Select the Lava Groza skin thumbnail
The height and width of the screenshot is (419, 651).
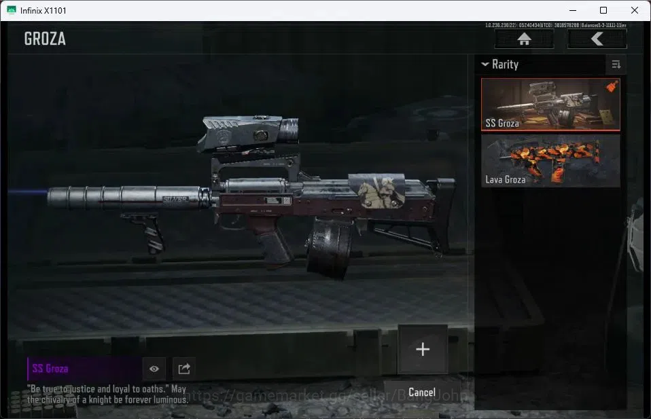coord(550,160)
